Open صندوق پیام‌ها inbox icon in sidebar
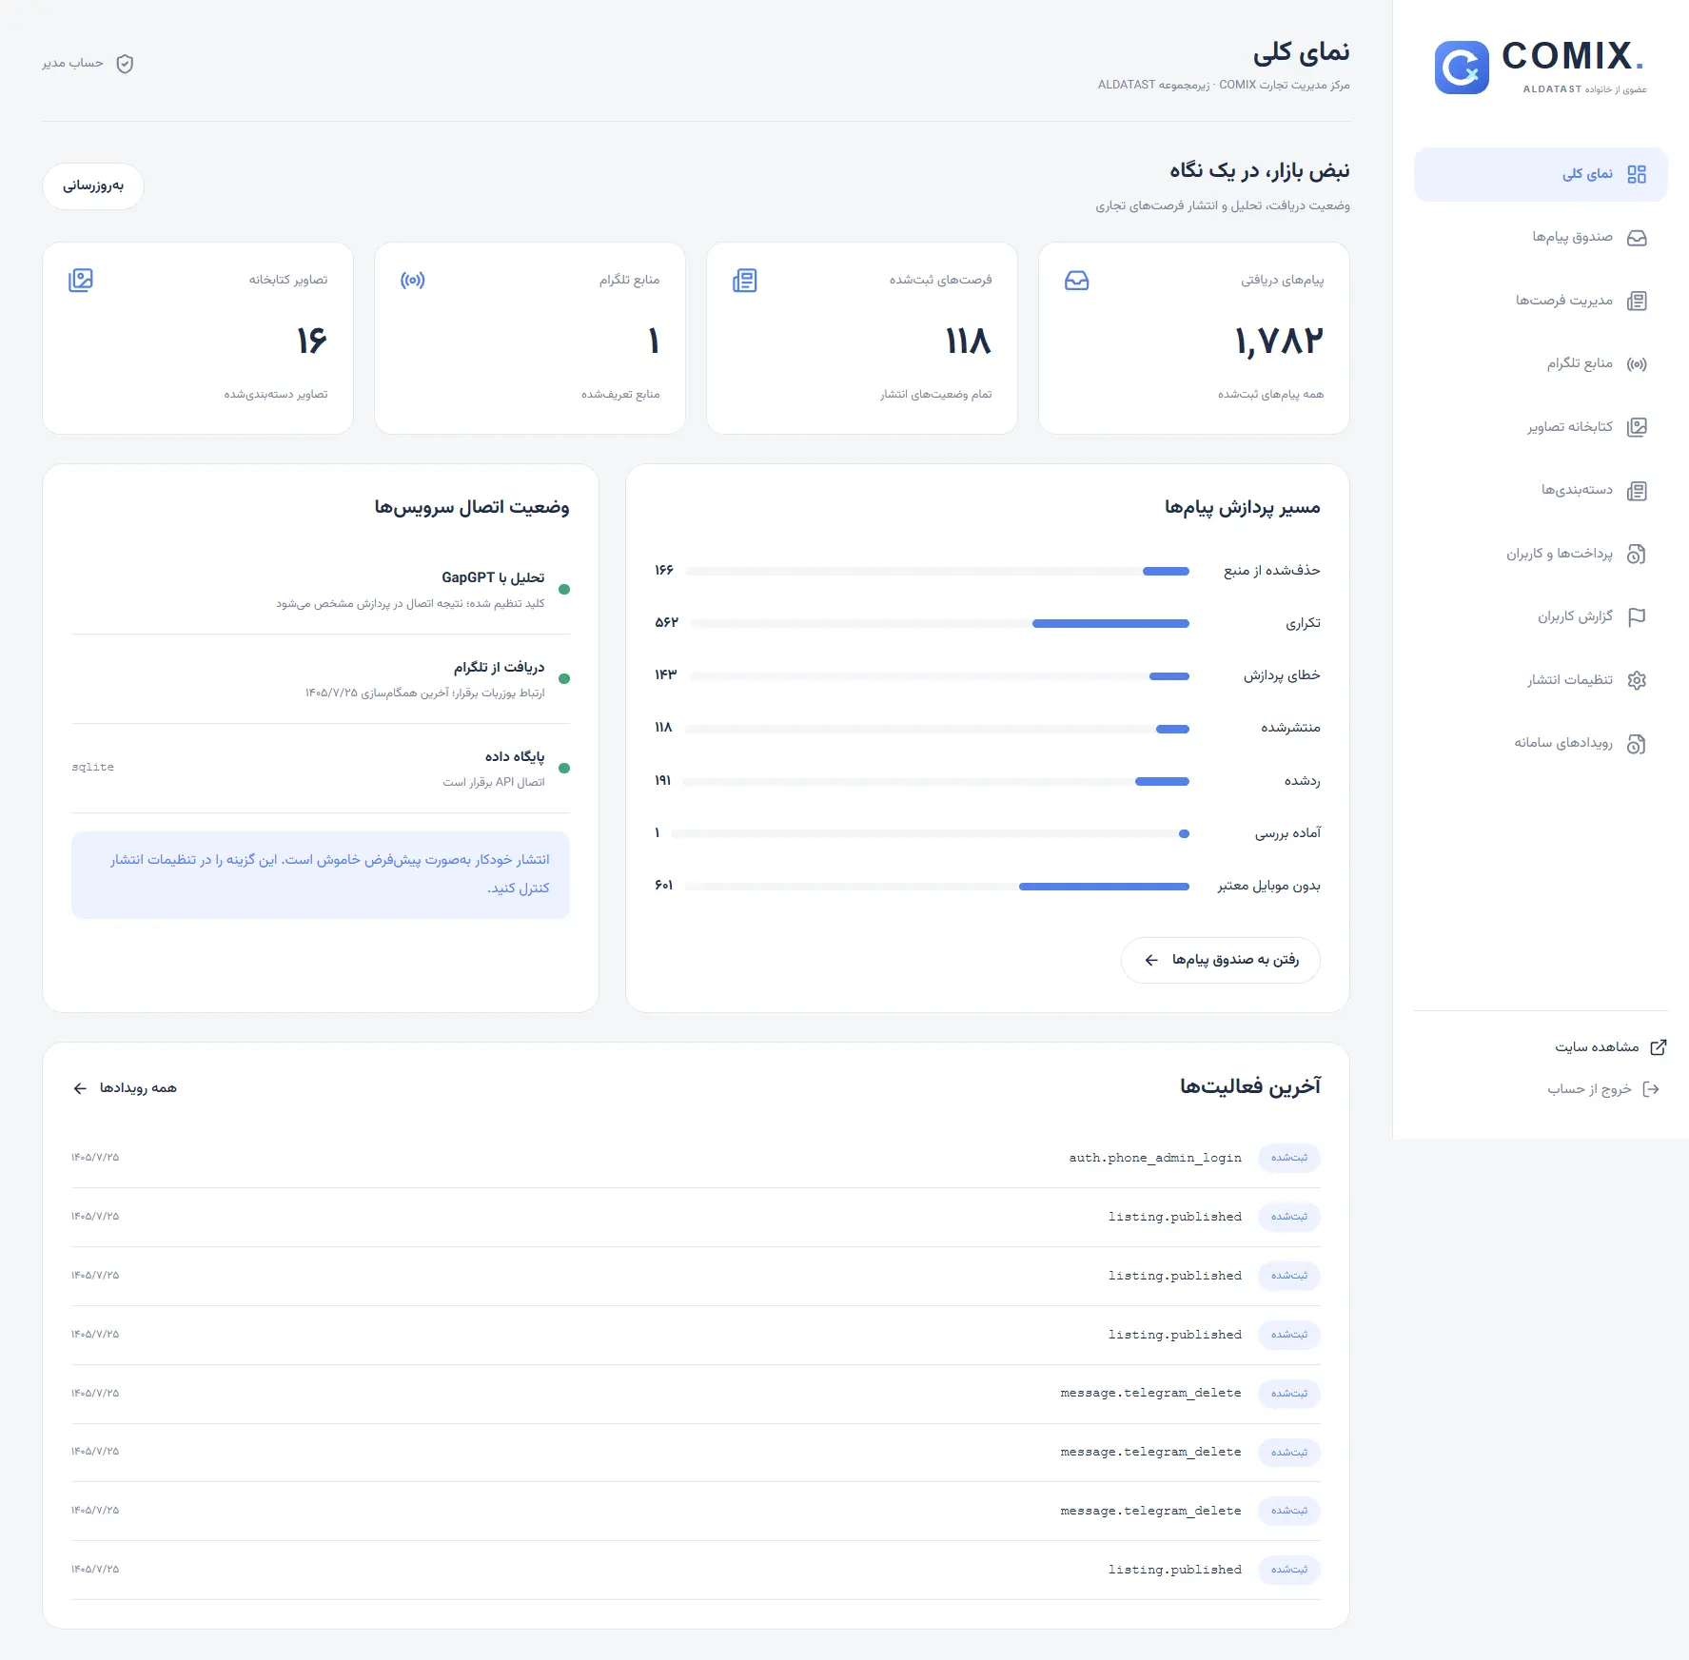The height and width of the screenshot is (1660, 1689). tap(1637, 238)
